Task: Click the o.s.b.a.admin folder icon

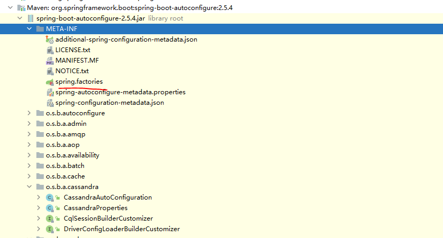Action: (40, 124)
